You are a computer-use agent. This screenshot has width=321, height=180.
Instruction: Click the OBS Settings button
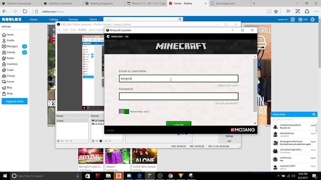click(x=229, y=136)
